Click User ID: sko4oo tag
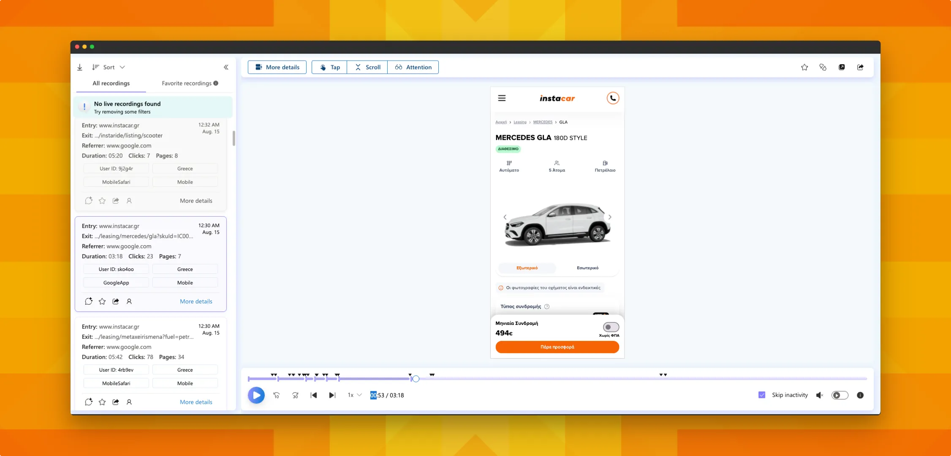Screen dimensions: 951x456 click(116, 269)
